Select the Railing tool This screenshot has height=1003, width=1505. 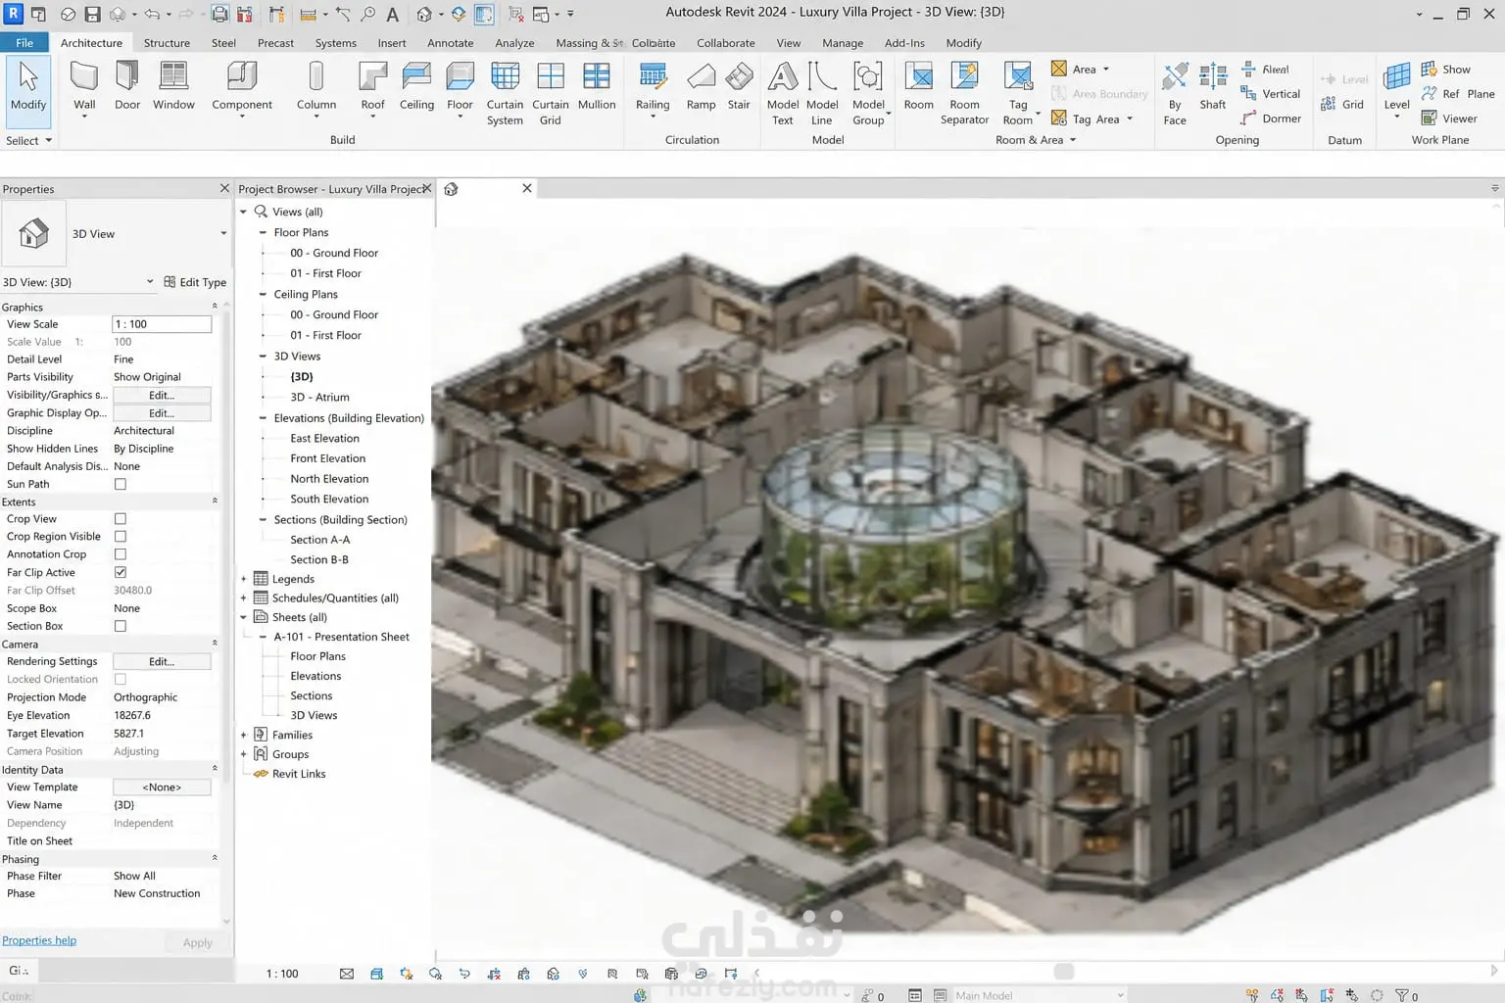point(653,88)
